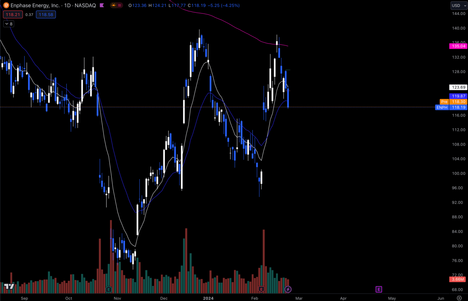Click the Jun label on time axis
Viewport: 468px width, 301px height.
441,298
